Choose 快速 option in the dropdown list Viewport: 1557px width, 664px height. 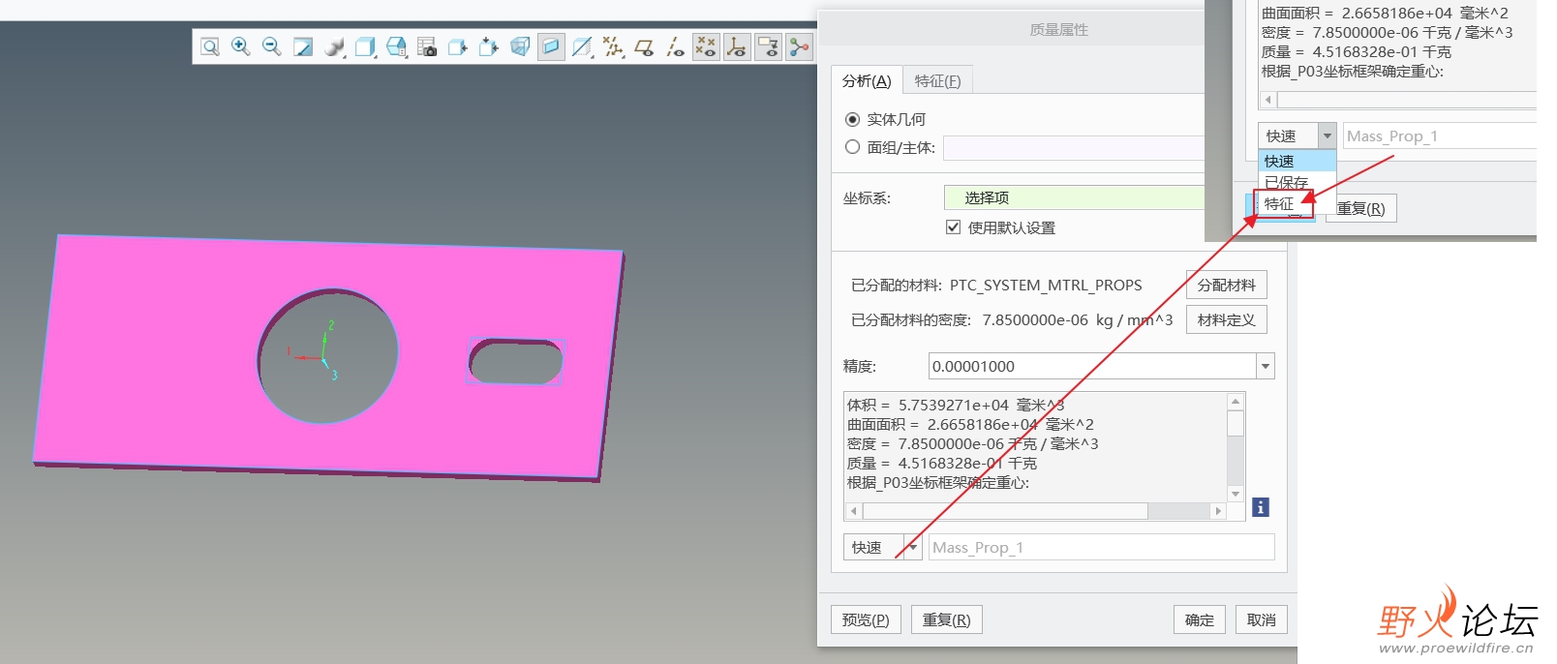[1297, 161]
